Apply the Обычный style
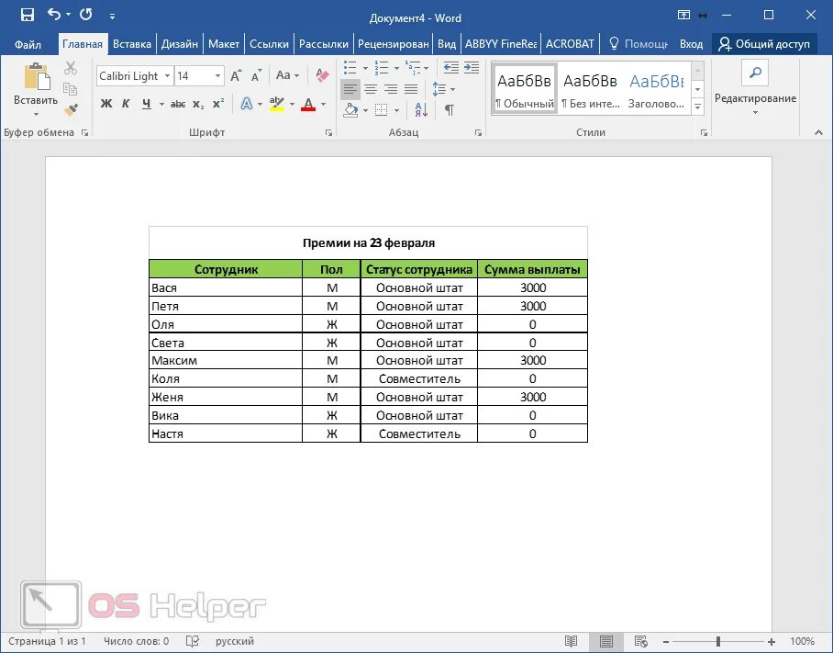Viewport: 833px width, 653px height. tap(525, 89)
